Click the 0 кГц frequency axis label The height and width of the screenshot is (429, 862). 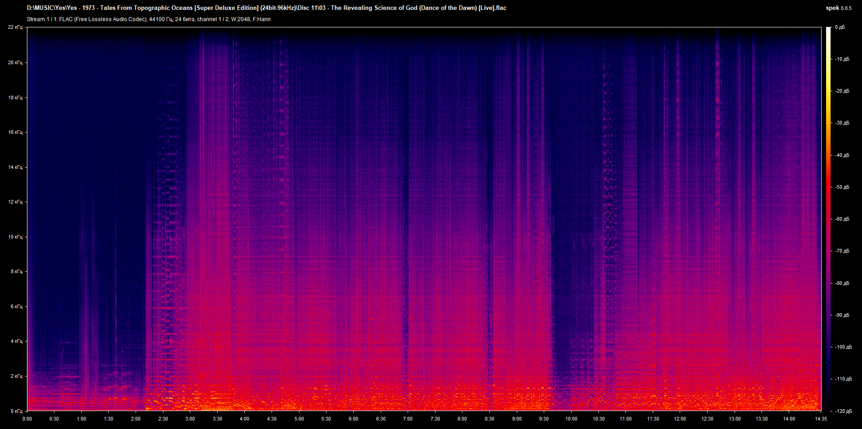[17, 411]
